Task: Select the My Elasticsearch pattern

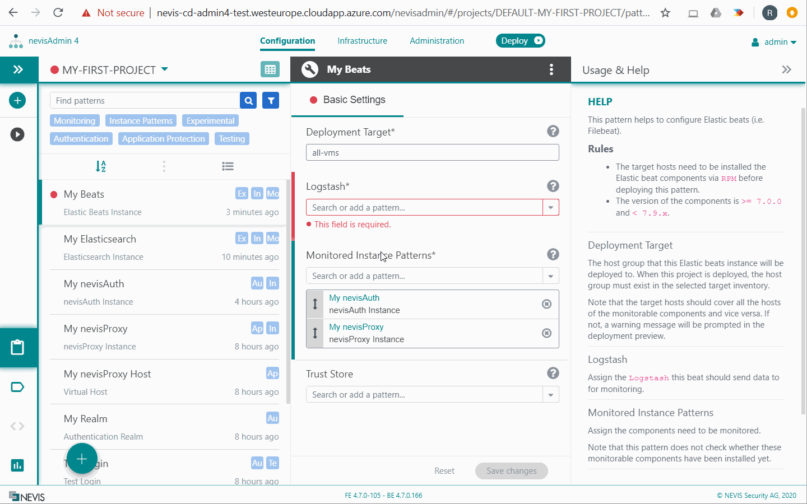Action: [x=164, y=248]
